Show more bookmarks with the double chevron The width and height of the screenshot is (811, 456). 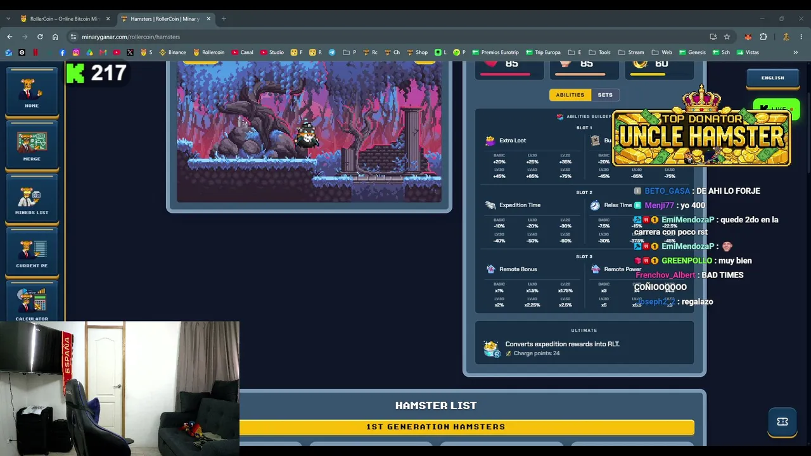[x=796, y=53]
